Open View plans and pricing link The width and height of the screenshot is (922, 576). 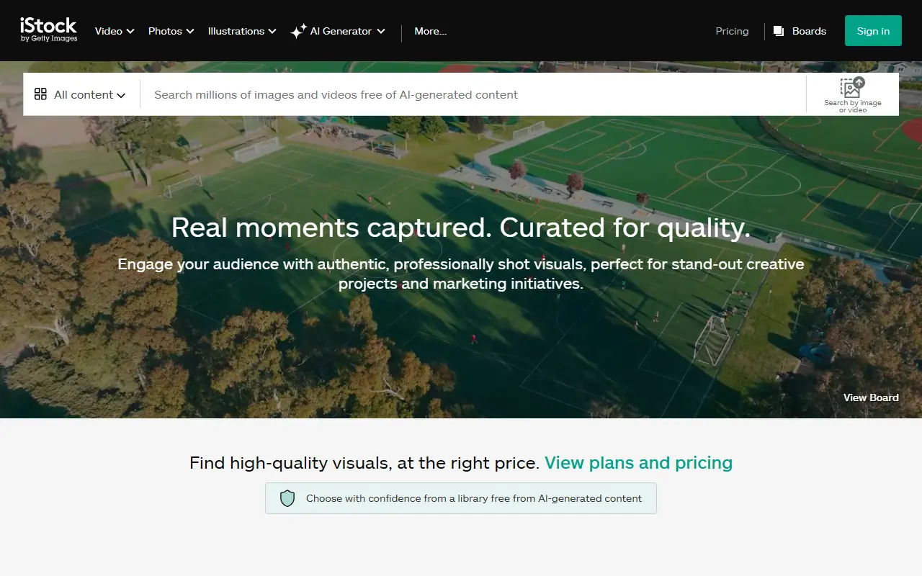click(638, 463)
